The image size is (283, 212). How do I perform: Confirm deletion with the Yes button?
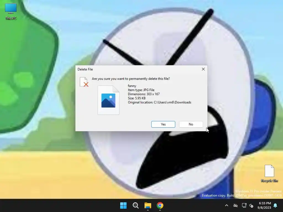pos(163,124)
